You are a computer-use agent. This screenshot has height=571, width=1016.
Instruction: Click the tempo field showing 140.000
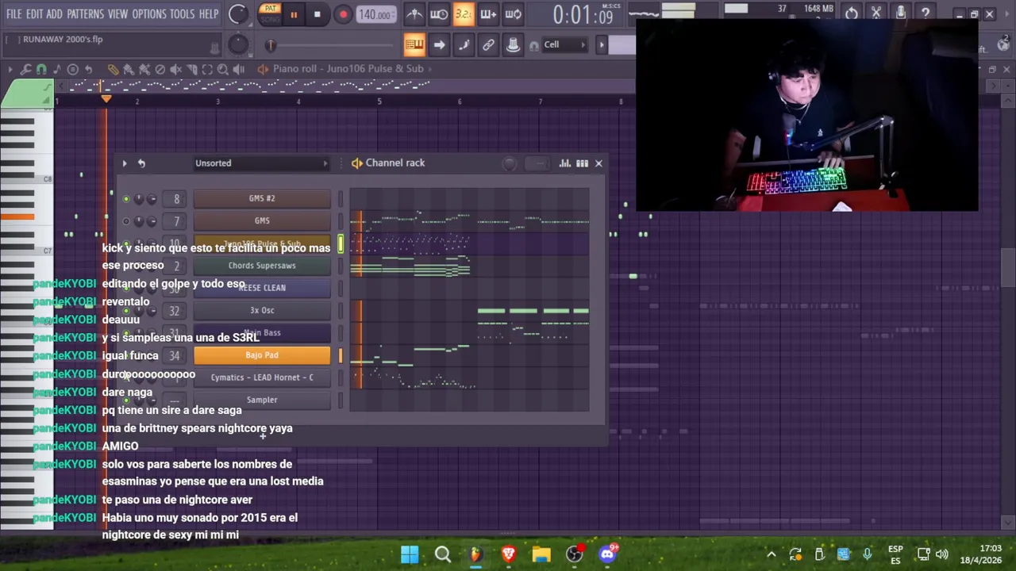pyautogui.click(x=375, y=14)
